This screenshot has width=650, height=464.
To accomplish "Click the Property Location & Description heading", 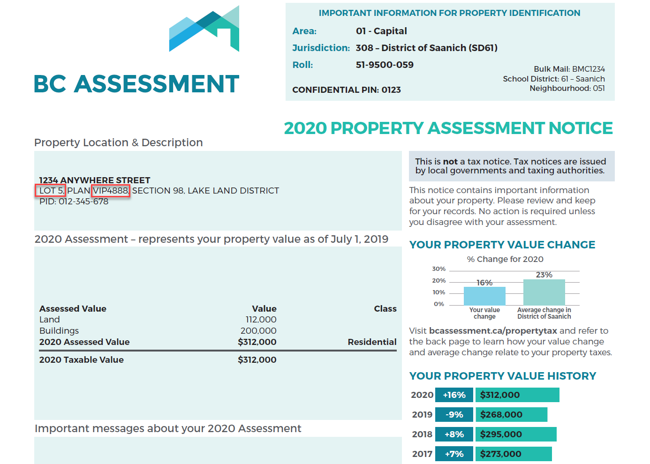I will tap(119, 142).
